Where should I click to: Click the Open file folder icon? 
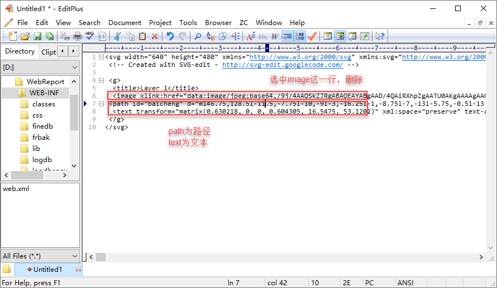pyautogui.click(x=25, y=36)
